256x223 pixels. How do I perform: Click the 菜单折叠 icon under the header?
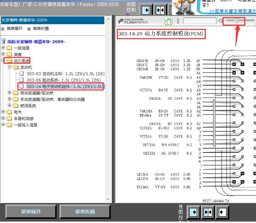point(29,29)
